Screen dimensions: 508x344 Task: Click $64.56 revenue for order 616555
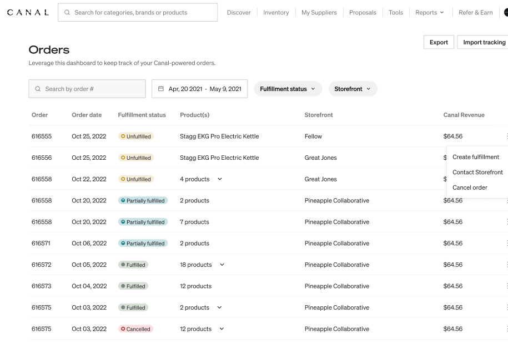coord(453,136)
